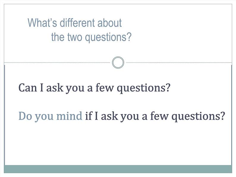The height and width of the screenshot is (177, 236).
Task: Click the word "questions?" in the title
Action: click(109, 38)
